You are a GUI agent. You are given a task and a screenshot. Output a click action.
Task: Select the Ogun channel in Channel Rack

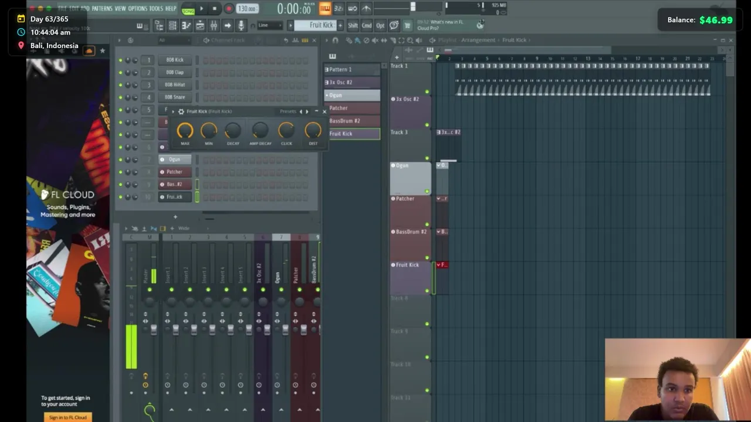pos(174,159)
